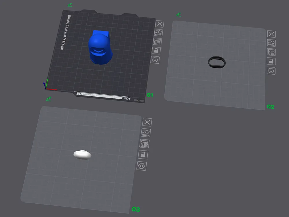Toggle the lock on plate 01
Screen dimensions: 289x217
tap(156, 51)
